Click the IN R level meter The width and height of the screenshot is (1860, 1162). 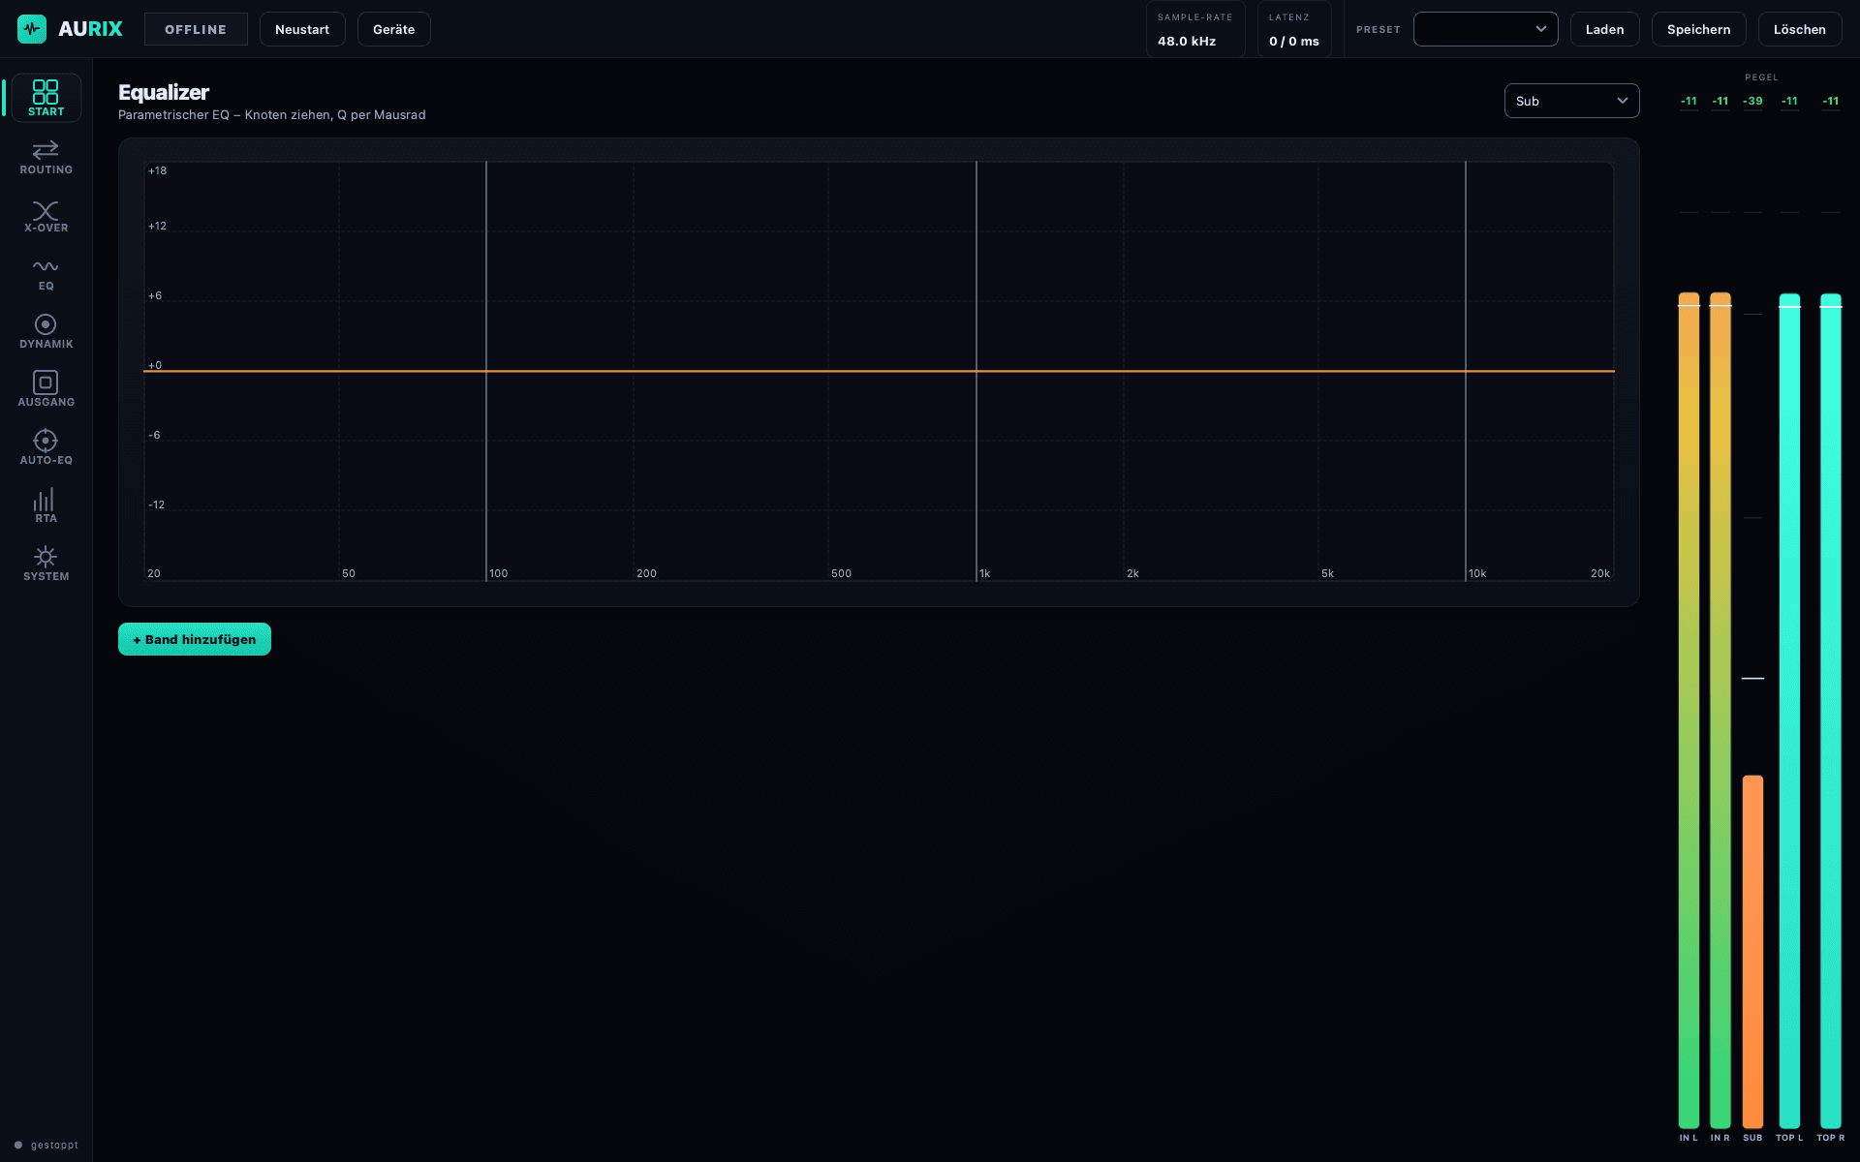pos(1720,710)
